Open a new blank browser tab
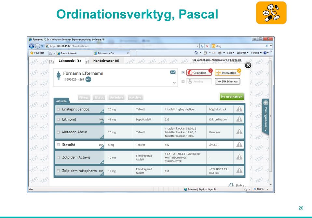The width and height of the screenshot is (312, 218). point(133,53)
